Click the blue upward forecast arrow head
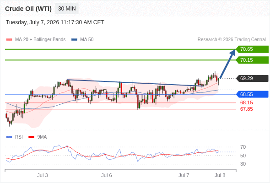The height and width of the screenshot is (183, 270). click(x=232, y=53)
